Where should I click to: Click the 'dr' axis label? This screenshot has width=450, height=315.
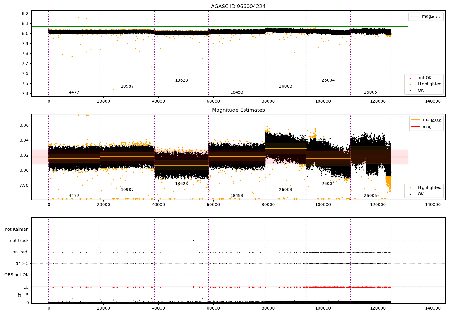(x=19, y=295)
